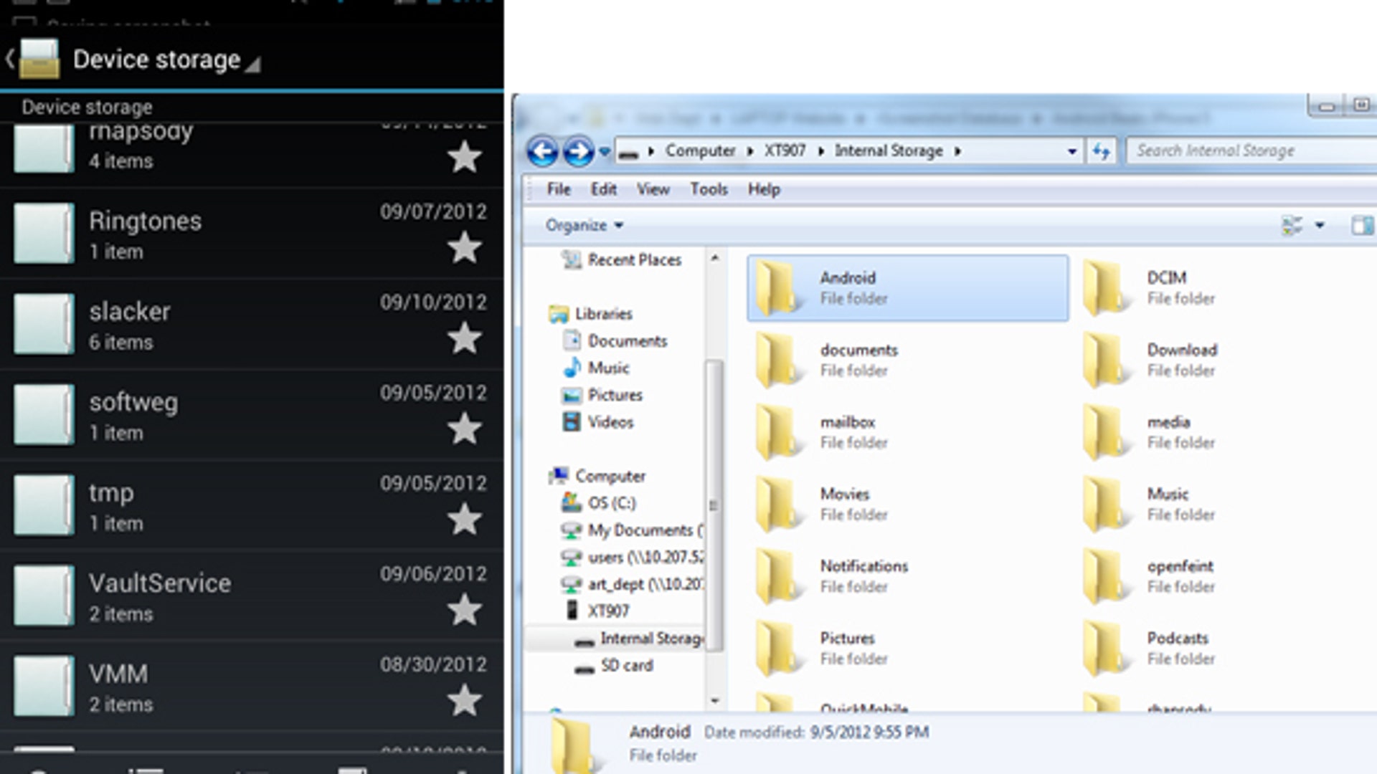Open the View menu

tap(653, 189)
